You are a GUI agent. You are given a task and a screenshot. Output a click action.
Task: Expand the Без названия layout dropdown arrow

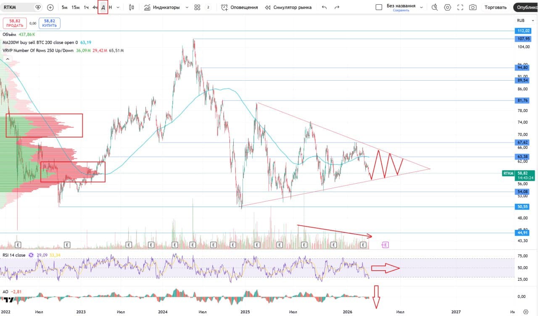tap(421, 7)
